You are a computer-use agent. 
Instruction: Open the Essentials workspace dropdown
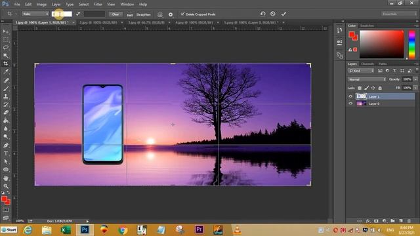[399, 14]
